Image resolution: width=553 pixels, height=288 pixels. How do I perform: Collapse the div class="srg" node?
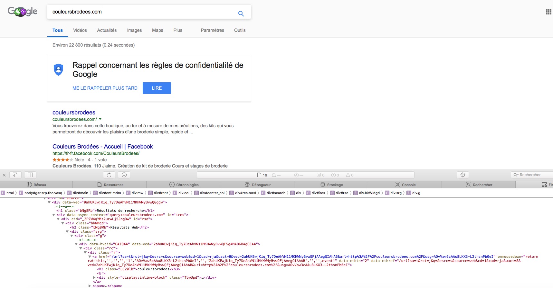67,231
